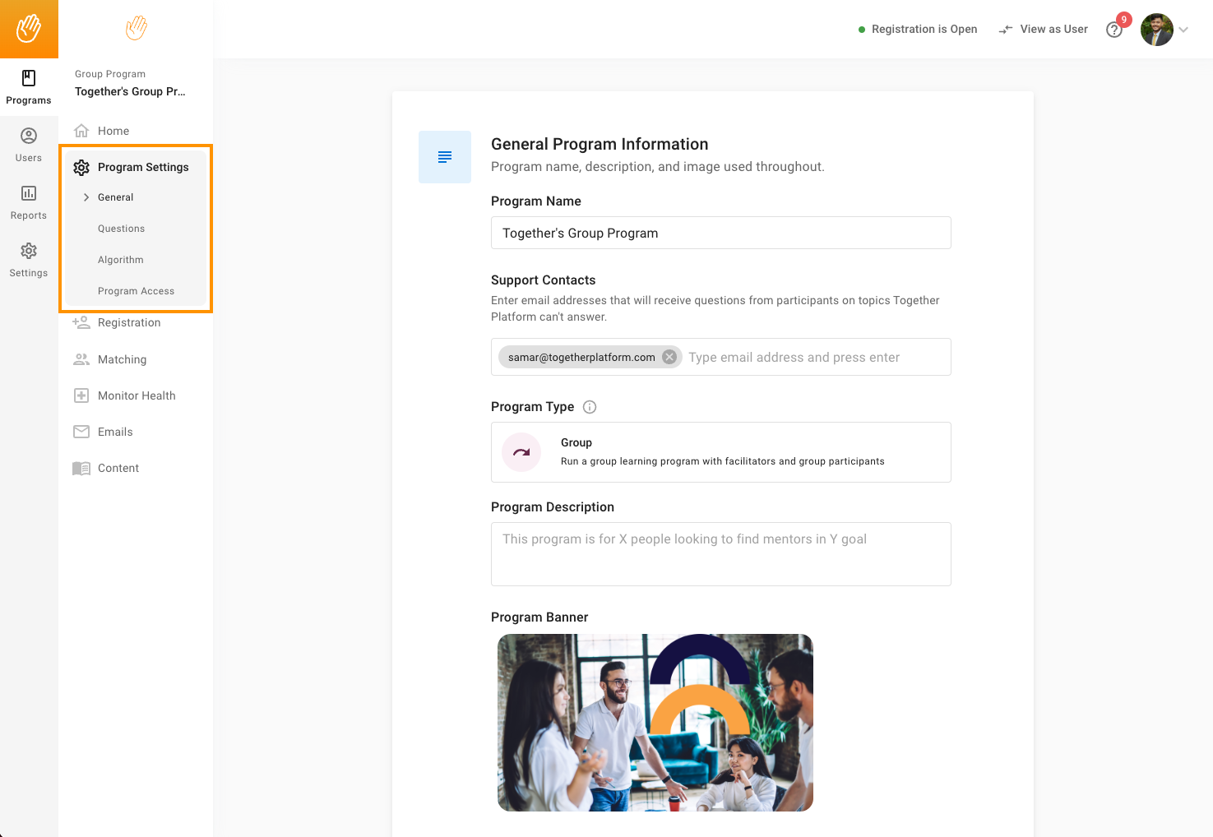Click the "Program Banner" label
Viewport: 1213px width, 837px height.
point(539,617)
